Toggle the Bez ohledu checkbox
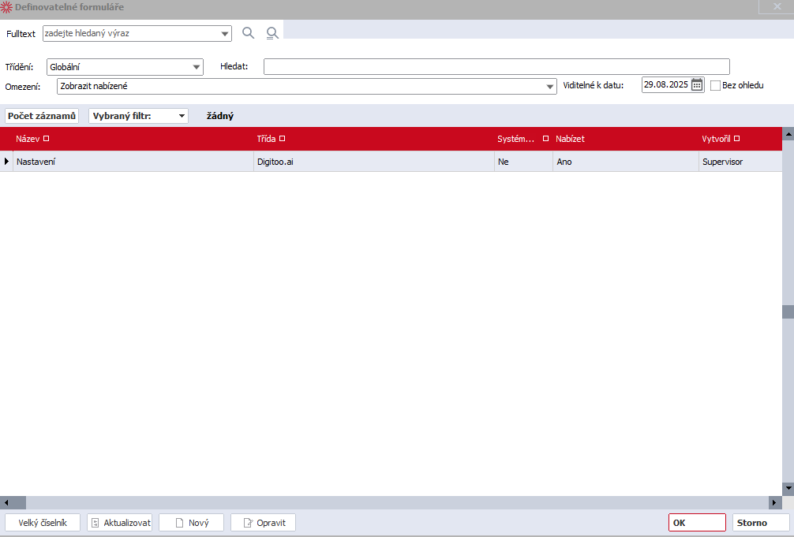The image size is (794, 537). pos(715,85)
